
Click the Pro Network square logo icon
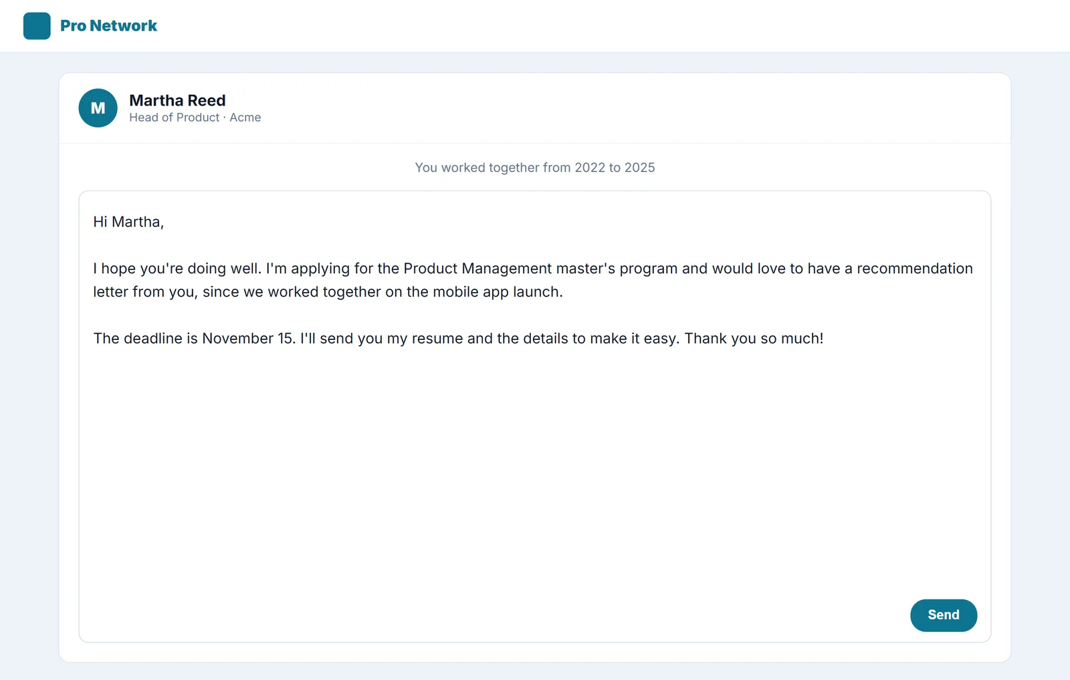pyautogui.click(x=37, y=26)
